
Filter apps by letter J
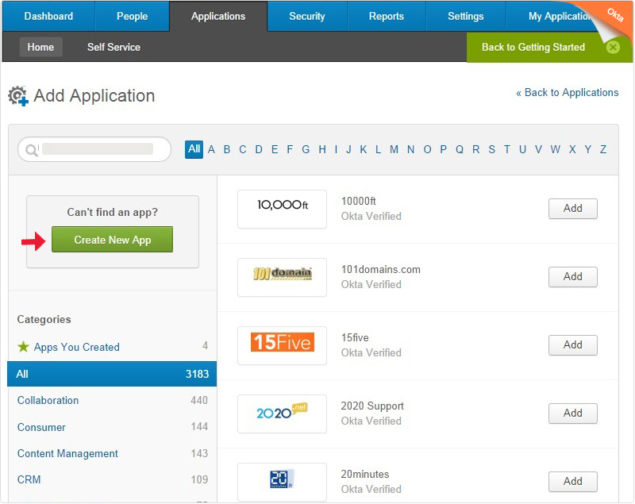pyautogui.click(x=348, y=150)
